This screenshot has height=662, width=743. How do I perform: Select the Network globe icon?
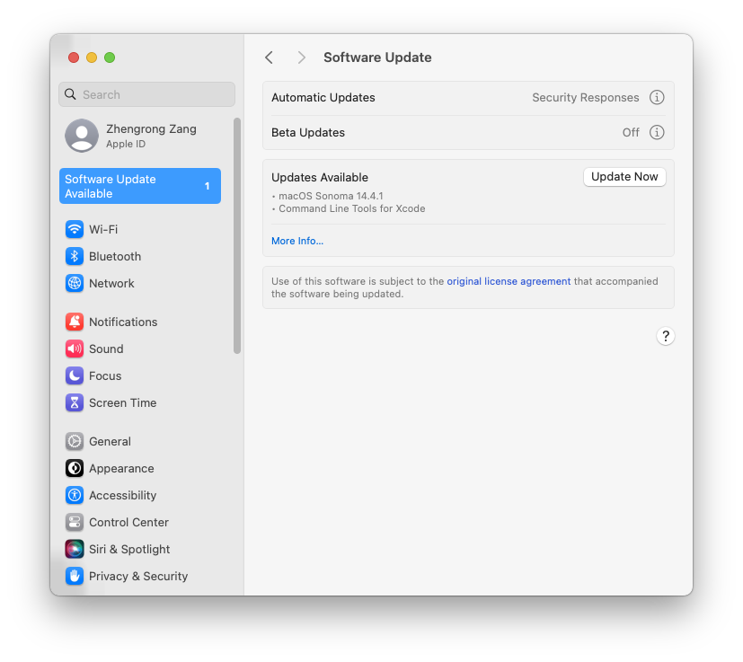click(x=75, y=283)
